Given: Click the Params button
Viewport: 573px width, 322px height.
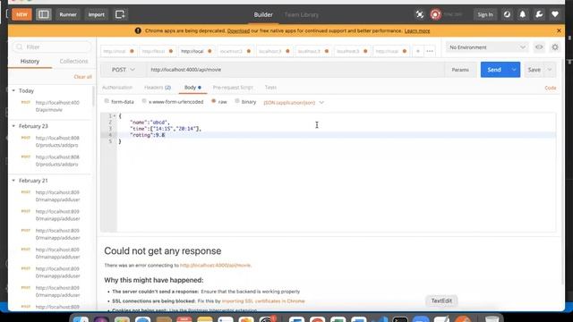Looking at the screenshot, I should click(460, 70).
